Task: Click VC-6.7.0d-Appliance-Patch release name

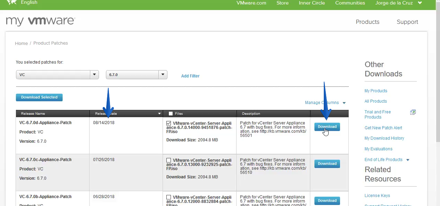Action: pyautogui.click(x=45, y=123)
